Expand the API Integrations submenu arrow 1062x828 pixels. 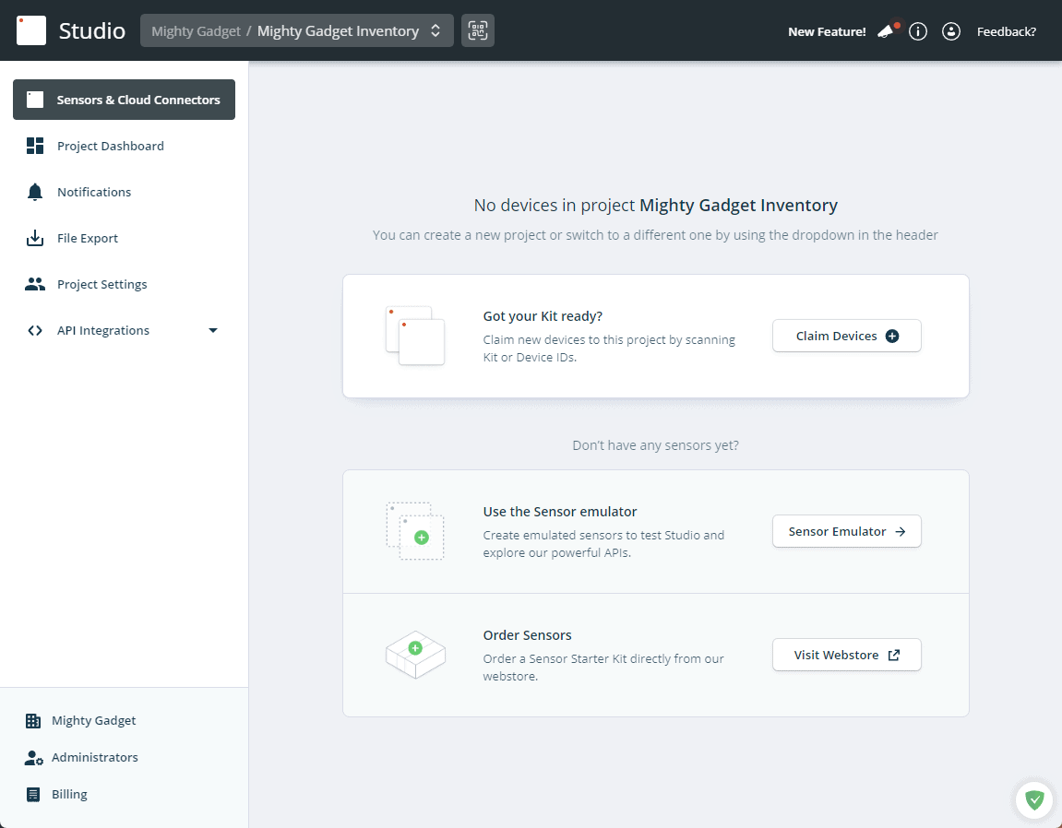[x=213, y=330]
